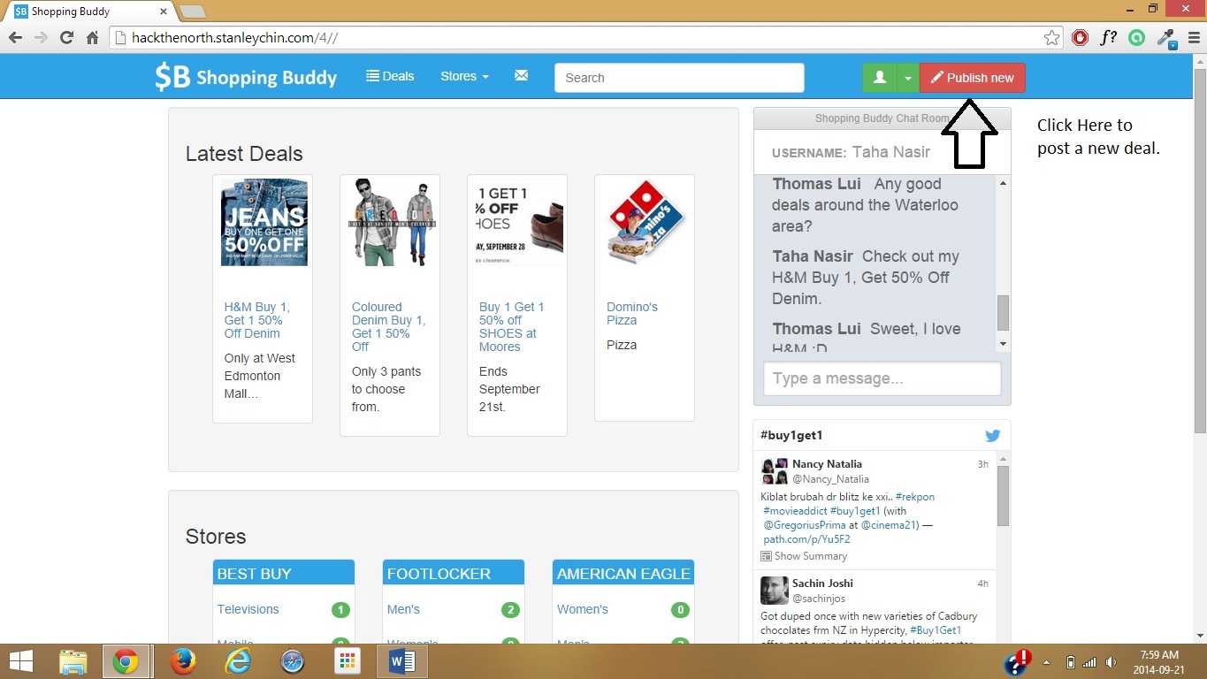
Task: Open messages via envelope icon
Action: click(521, 76)
